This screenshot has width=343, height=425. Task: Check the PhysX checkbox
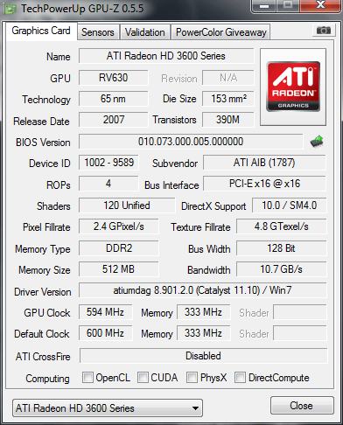click(192, 377)
